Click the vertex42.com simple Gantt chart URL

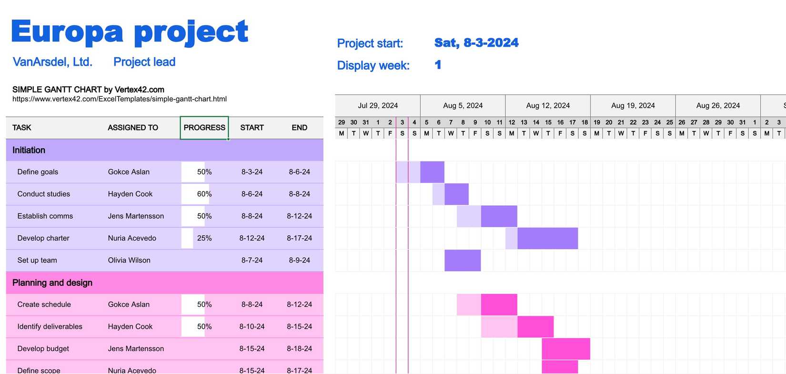pyautogui.click(x=119, y=99)
